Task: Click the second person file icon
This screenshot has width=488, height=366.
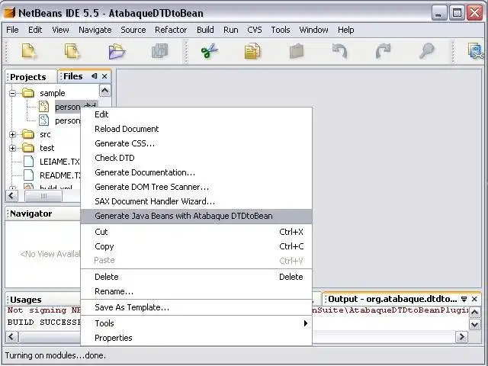Action: [x=44, y=120]
